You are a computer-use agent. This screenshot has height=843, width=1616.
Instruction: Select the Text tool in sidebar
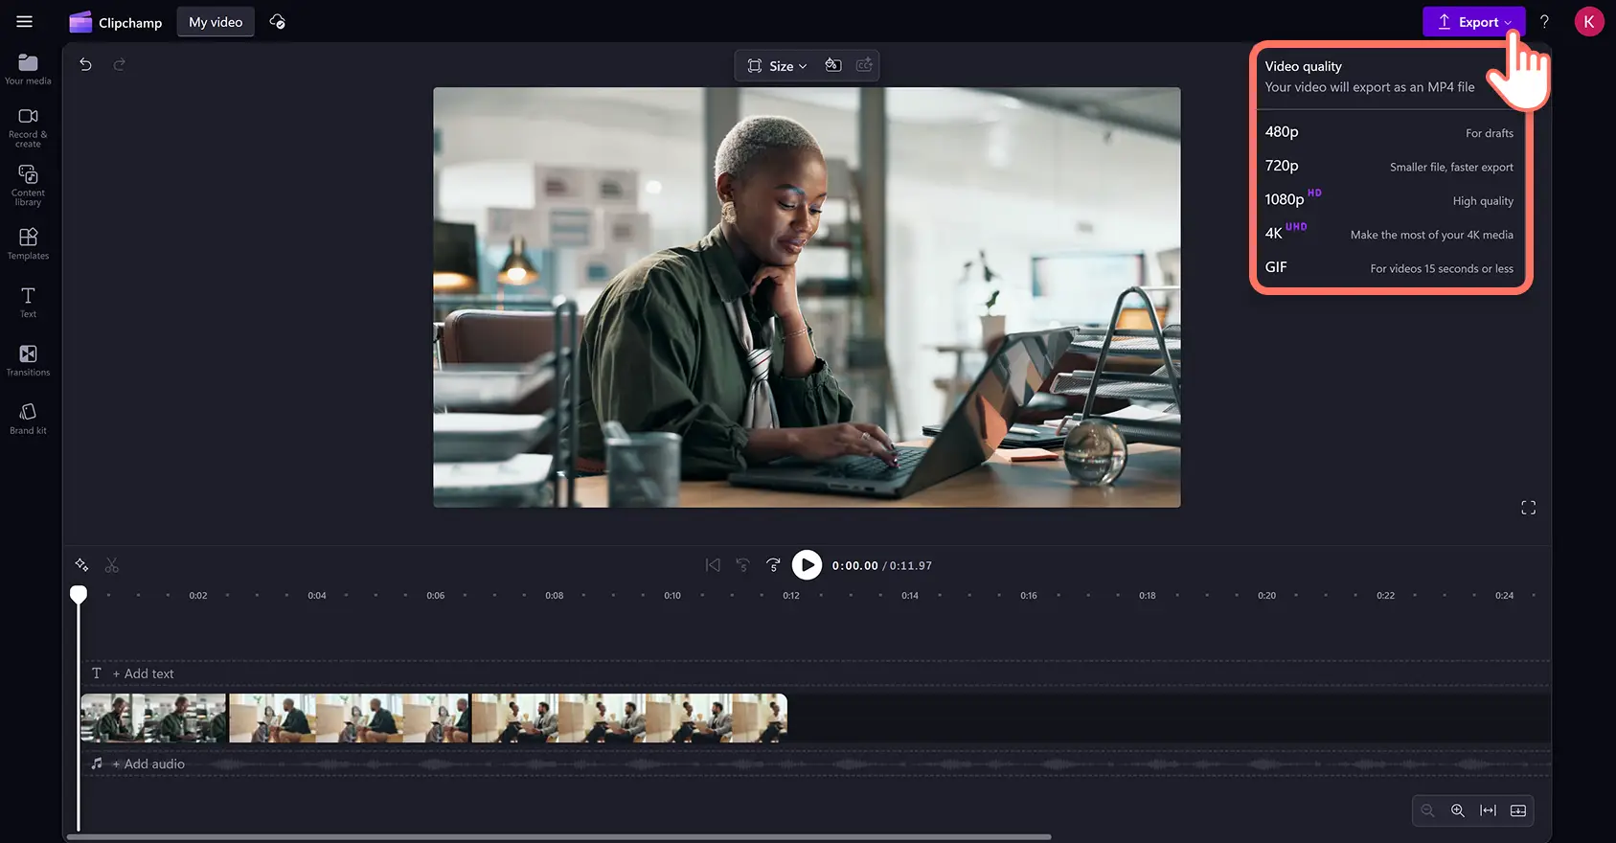point(28,302)
